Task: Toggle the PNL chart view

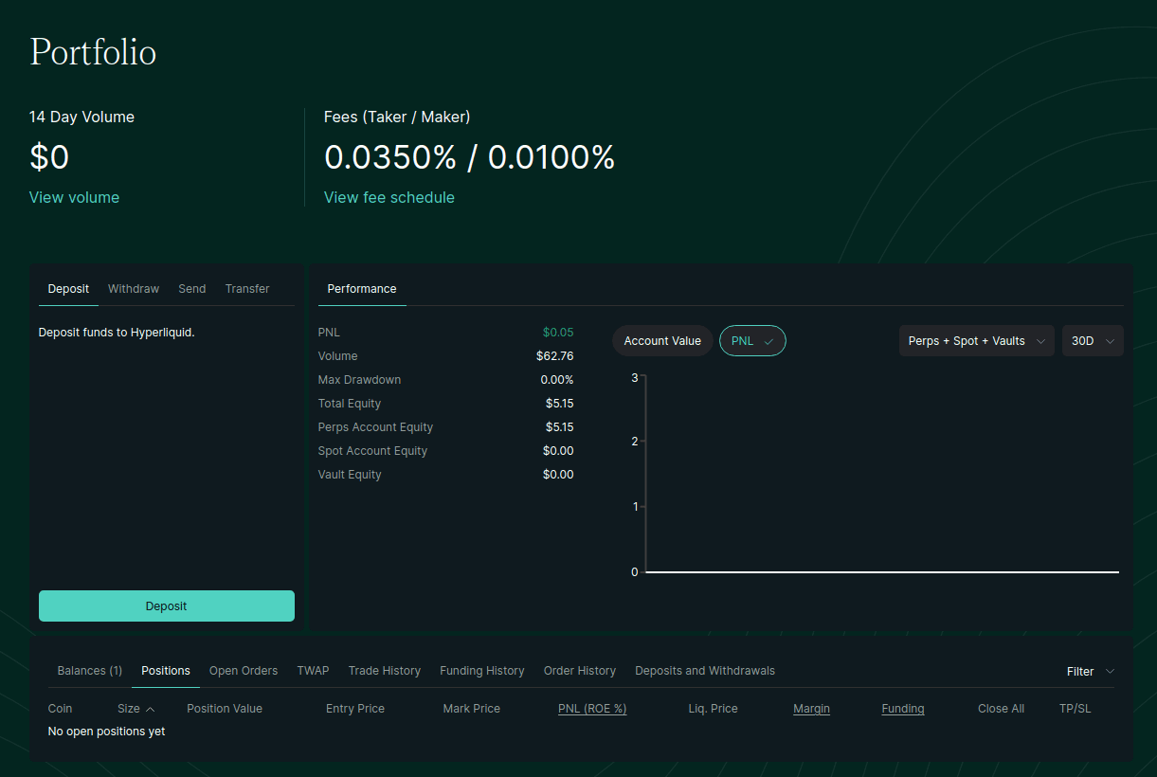Action: tap(752, 341)
